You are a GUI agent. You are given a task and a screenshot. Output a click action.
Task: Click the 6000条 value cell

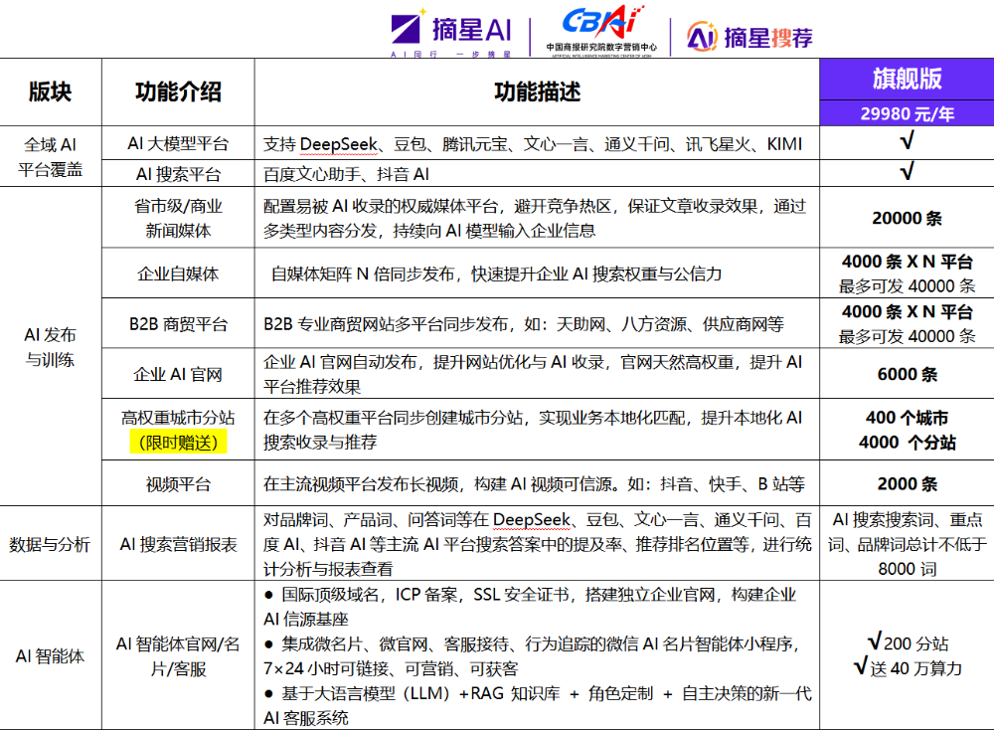point(907,374)
